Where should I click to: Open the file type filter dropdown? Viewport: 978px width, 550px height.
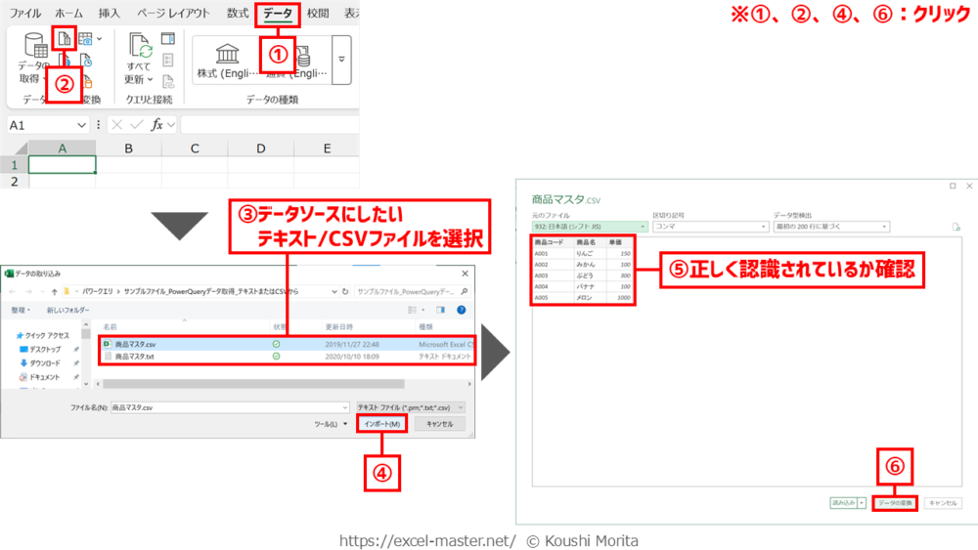tap(411, 406)
